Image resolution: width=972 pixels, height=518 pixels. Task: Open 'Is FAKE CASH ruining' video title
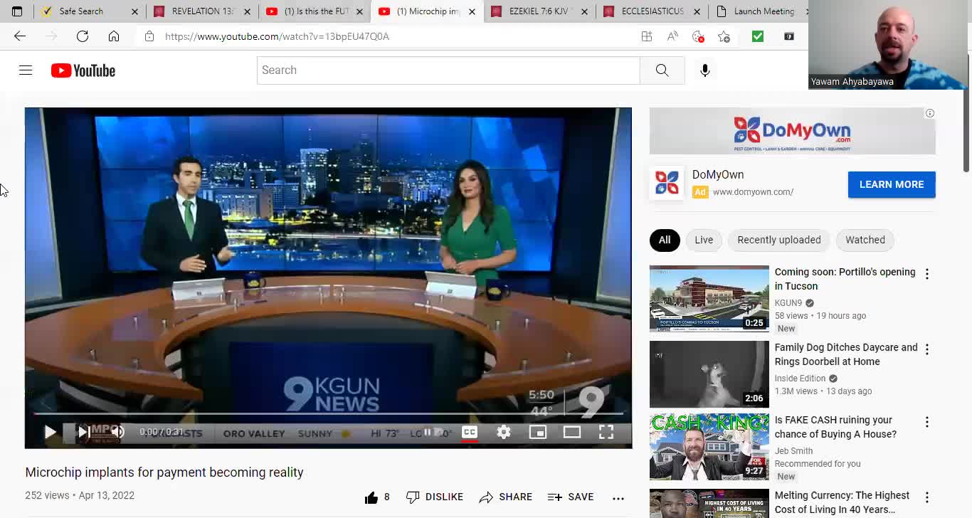pos(836,427)
